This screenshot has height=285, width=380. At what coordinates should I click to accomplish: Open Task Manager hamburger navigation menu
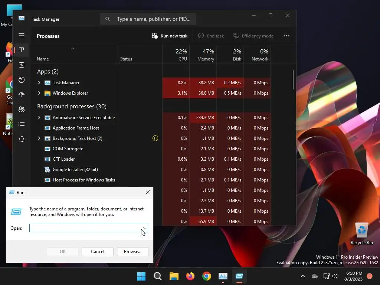coord(22,35)
